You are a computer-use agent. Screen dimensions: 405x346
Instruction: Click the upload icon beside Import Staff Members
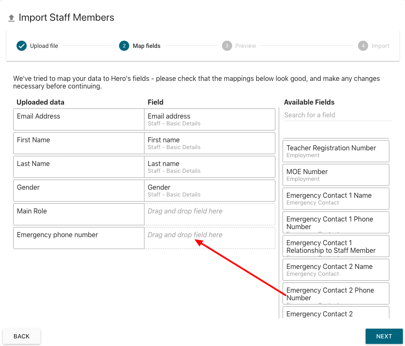click(x=11, y=18)
